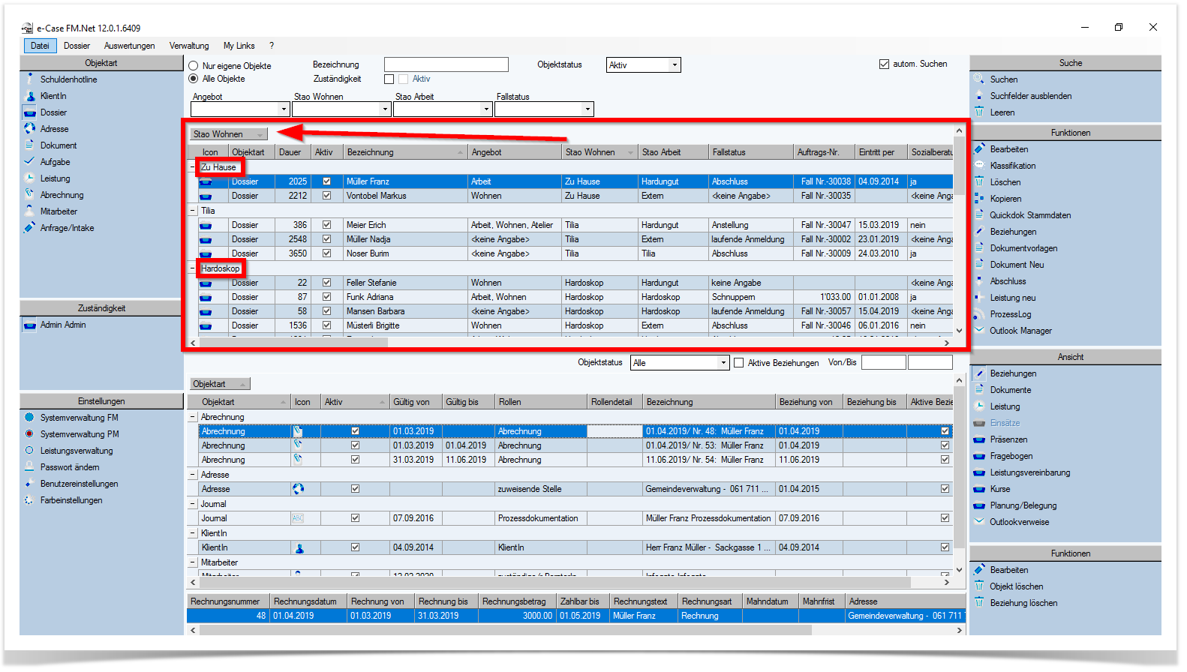Open Abrechnung icon in Objektart panel

point(30,194)
